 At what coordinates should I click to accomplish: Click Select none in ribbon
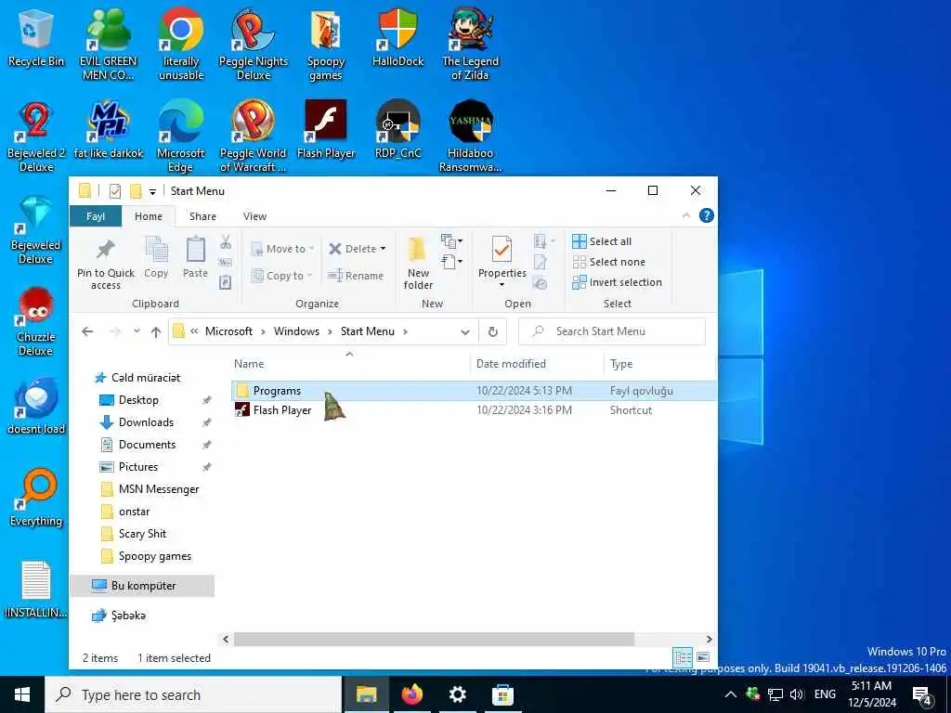point(609,262)
